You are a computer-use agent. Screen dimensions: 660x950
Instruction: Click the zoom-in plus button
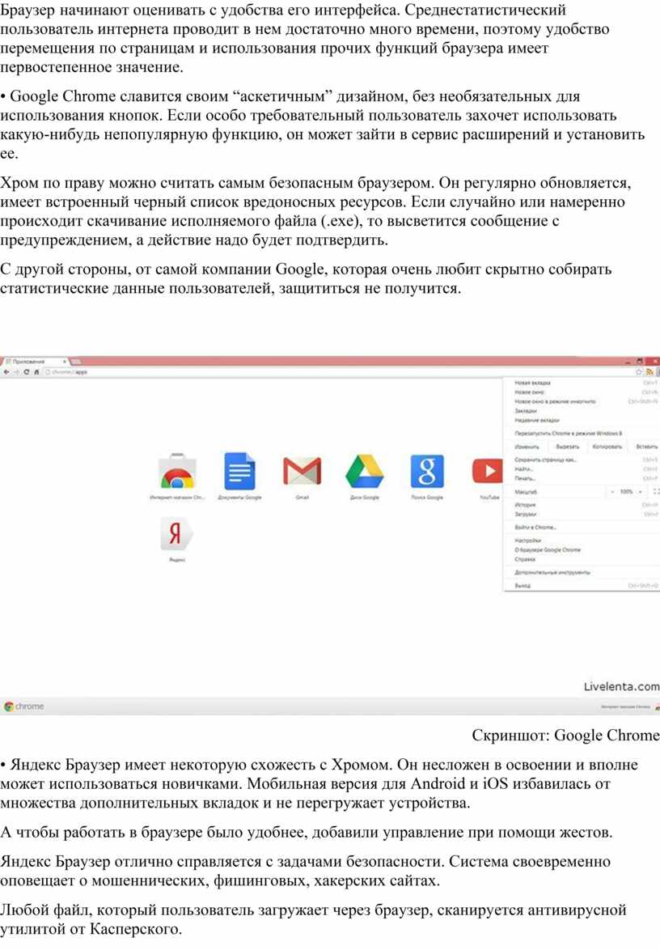tap(641, 491)
